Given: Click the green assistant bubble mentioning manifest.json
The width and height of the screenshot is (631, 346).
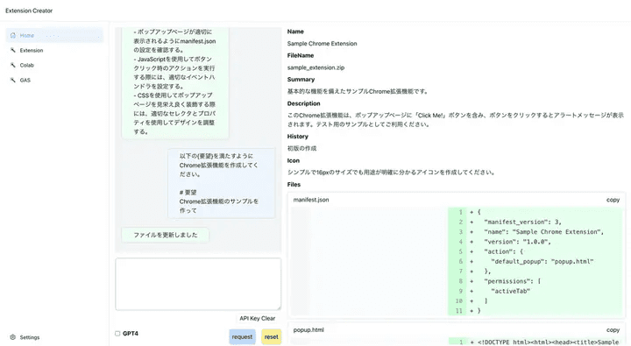Looking at the screenshot, I should point(175,82).
